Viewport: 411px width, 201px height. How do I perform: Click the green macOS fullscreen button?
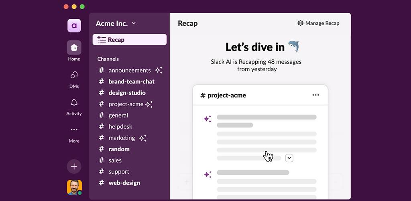tap(82, 6)
